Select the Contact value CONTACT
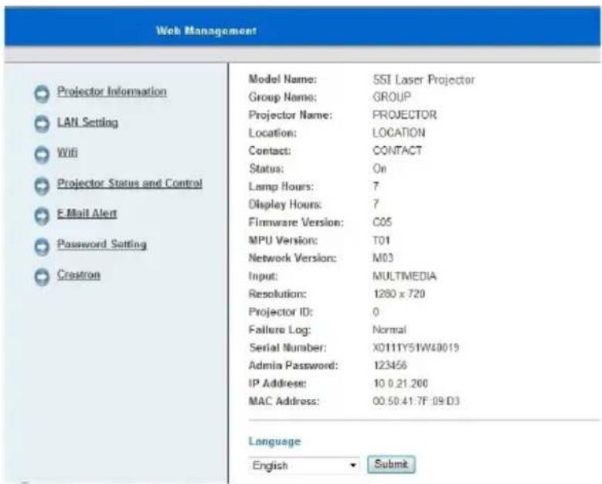This screenshot has height=484, width=602. [397, 151]
